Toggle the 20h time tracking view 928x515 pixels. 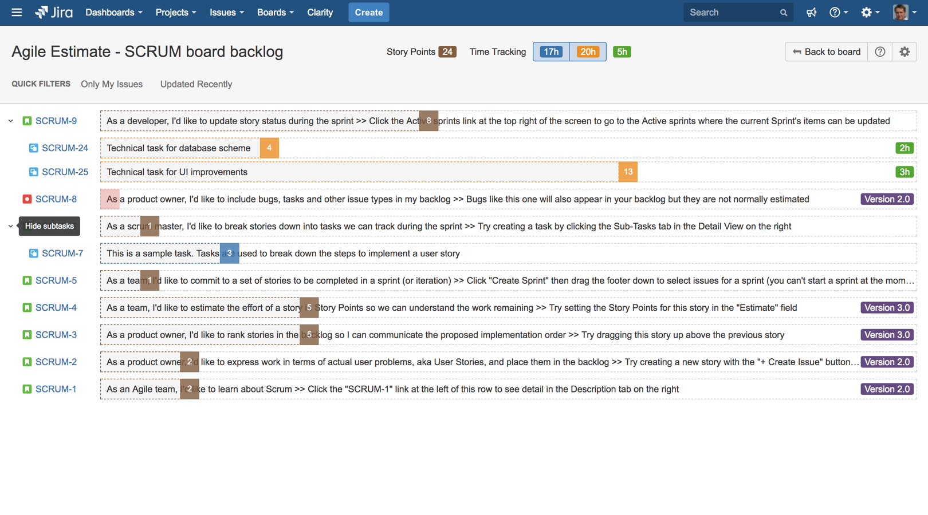[588, 52]
